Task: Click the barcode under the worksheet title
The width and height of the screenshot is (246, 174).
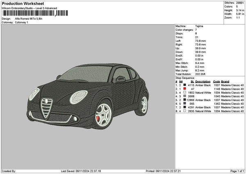Action: 35,13
